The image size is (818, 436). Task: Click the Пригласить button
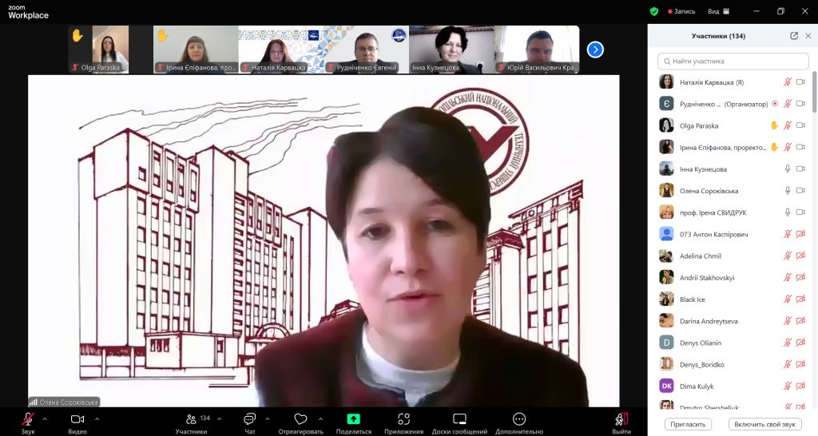[688, 425]
